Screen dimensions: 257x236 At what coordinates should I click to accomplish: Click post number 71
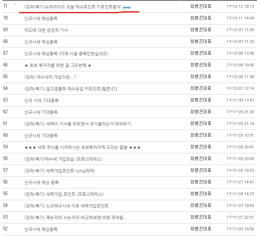[x=5, y=6]
